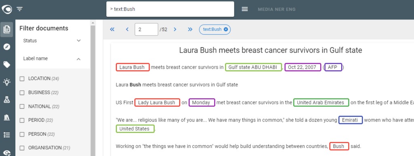Image resolution: width=414 pixels, height=156 pixels.
Task: Open the hamburger menu next to search bar
Action: [245, 9]
